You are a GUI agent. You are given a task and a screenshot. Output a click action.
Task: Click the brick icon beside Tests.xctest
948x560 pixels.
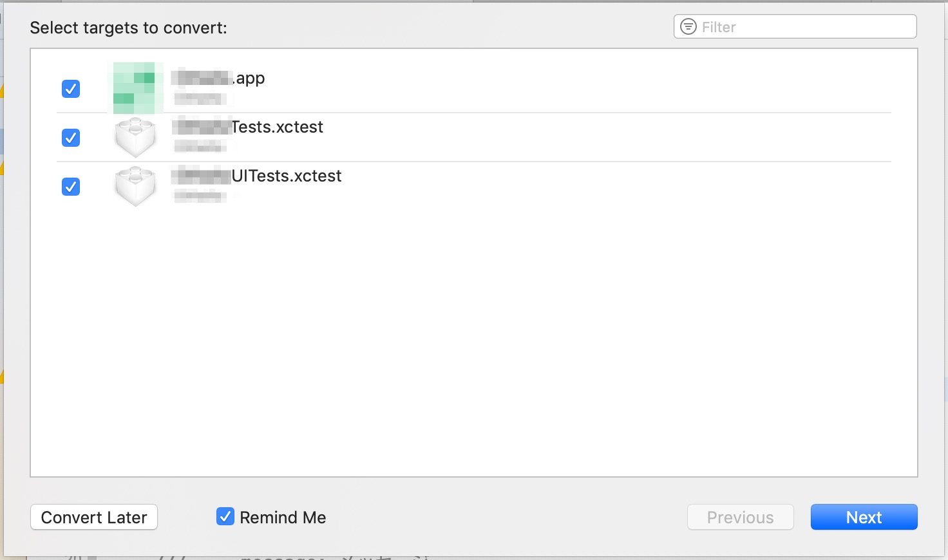pyautogui.click(x=135, y=137)
